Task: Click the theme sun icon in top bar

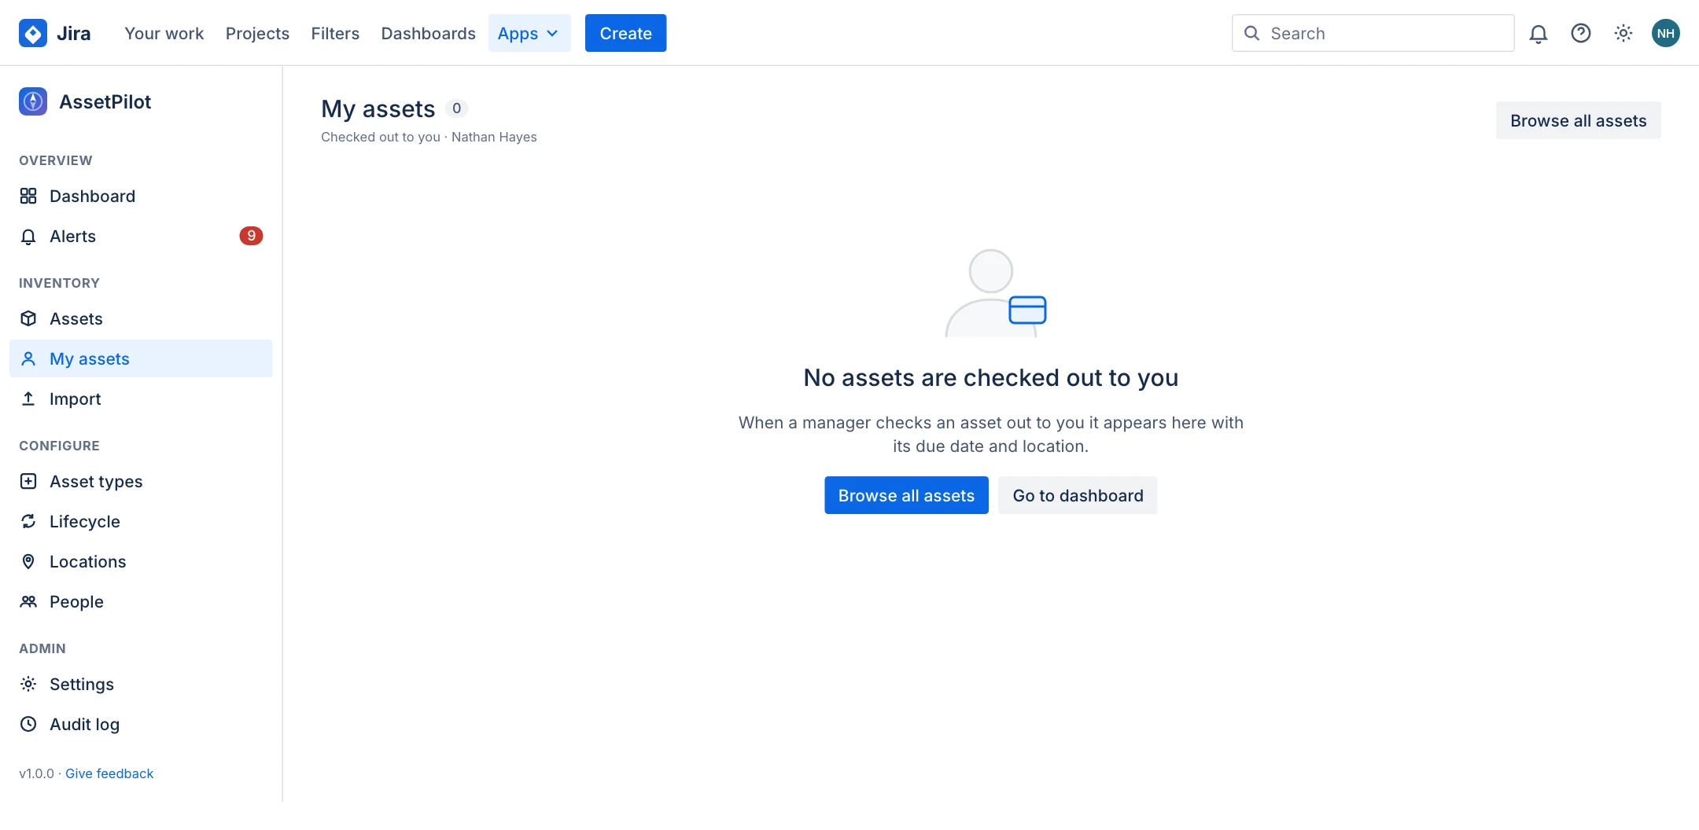Action: [1623, 33]
